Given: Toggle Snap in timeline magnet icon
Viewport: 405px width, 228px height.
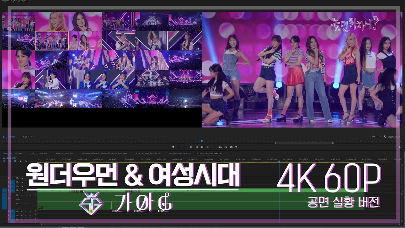Looking at the screenshot, I should coord(10,161).
